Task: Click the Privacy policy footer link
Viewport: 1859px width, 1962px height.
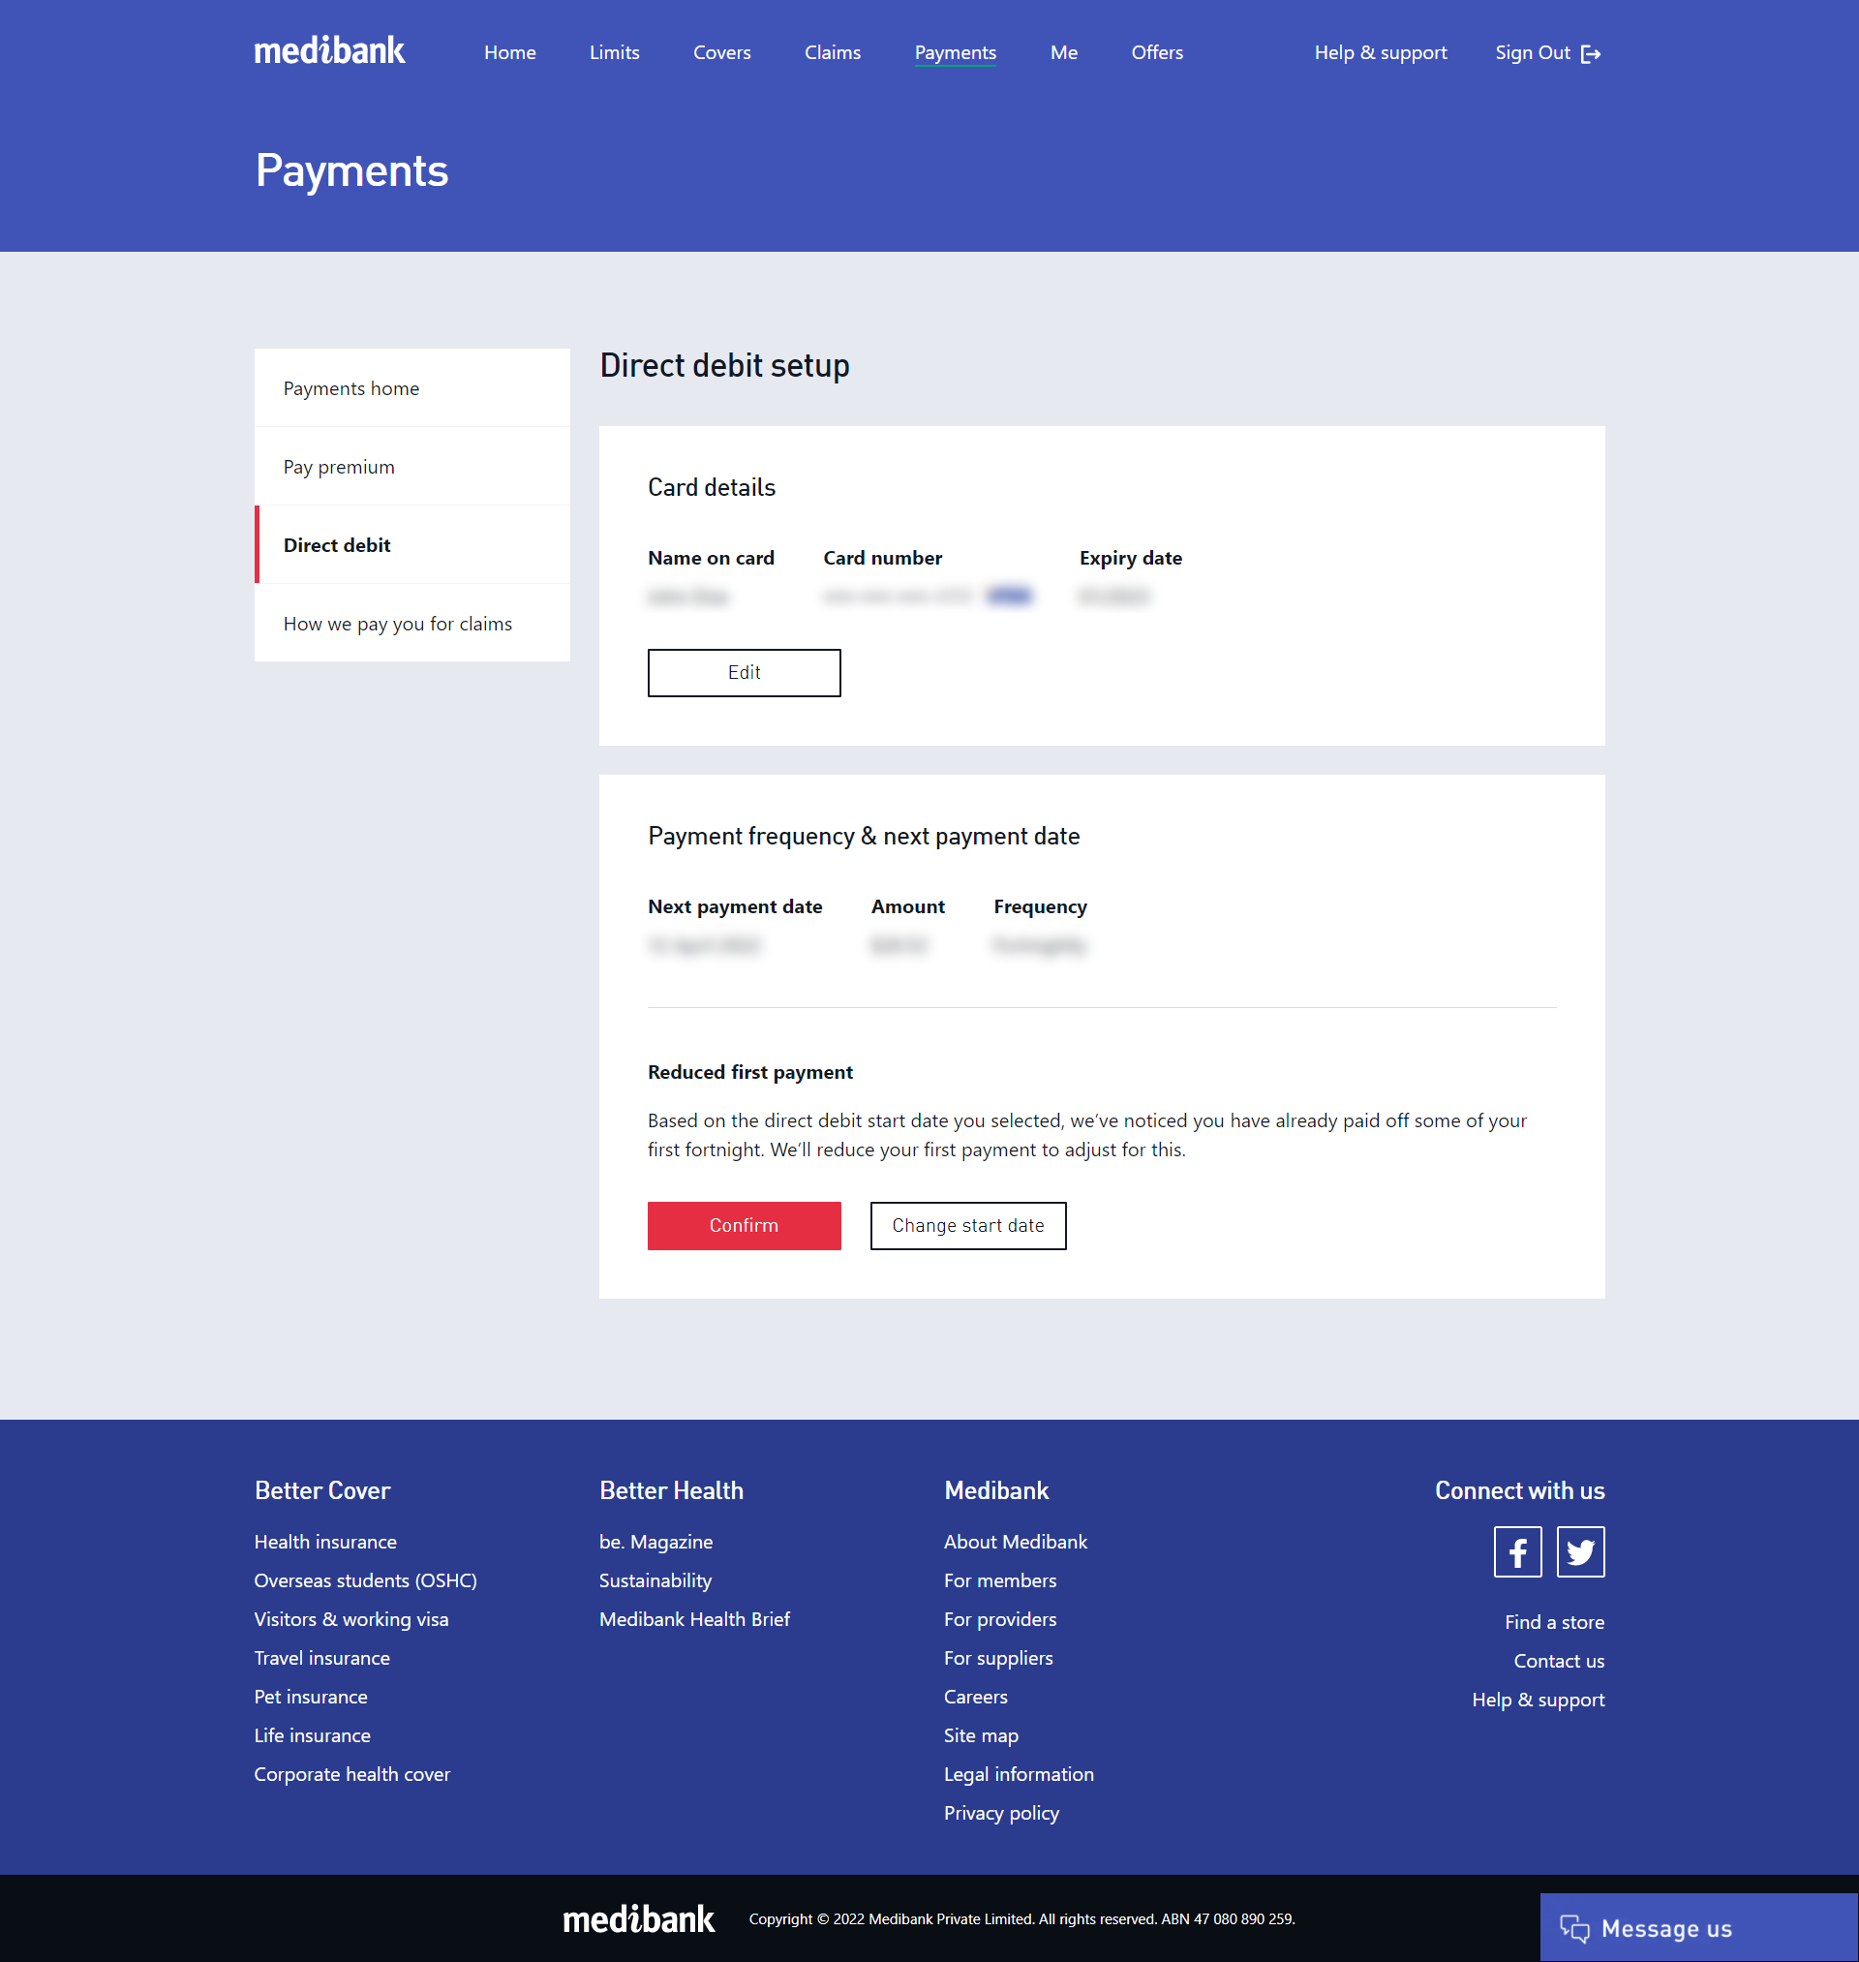Action: coord(1001,1812)
